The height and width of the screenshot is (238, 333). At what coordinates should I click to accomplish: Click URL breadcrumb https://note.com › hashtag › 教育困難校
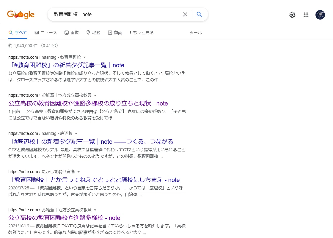tap(45, 57)
